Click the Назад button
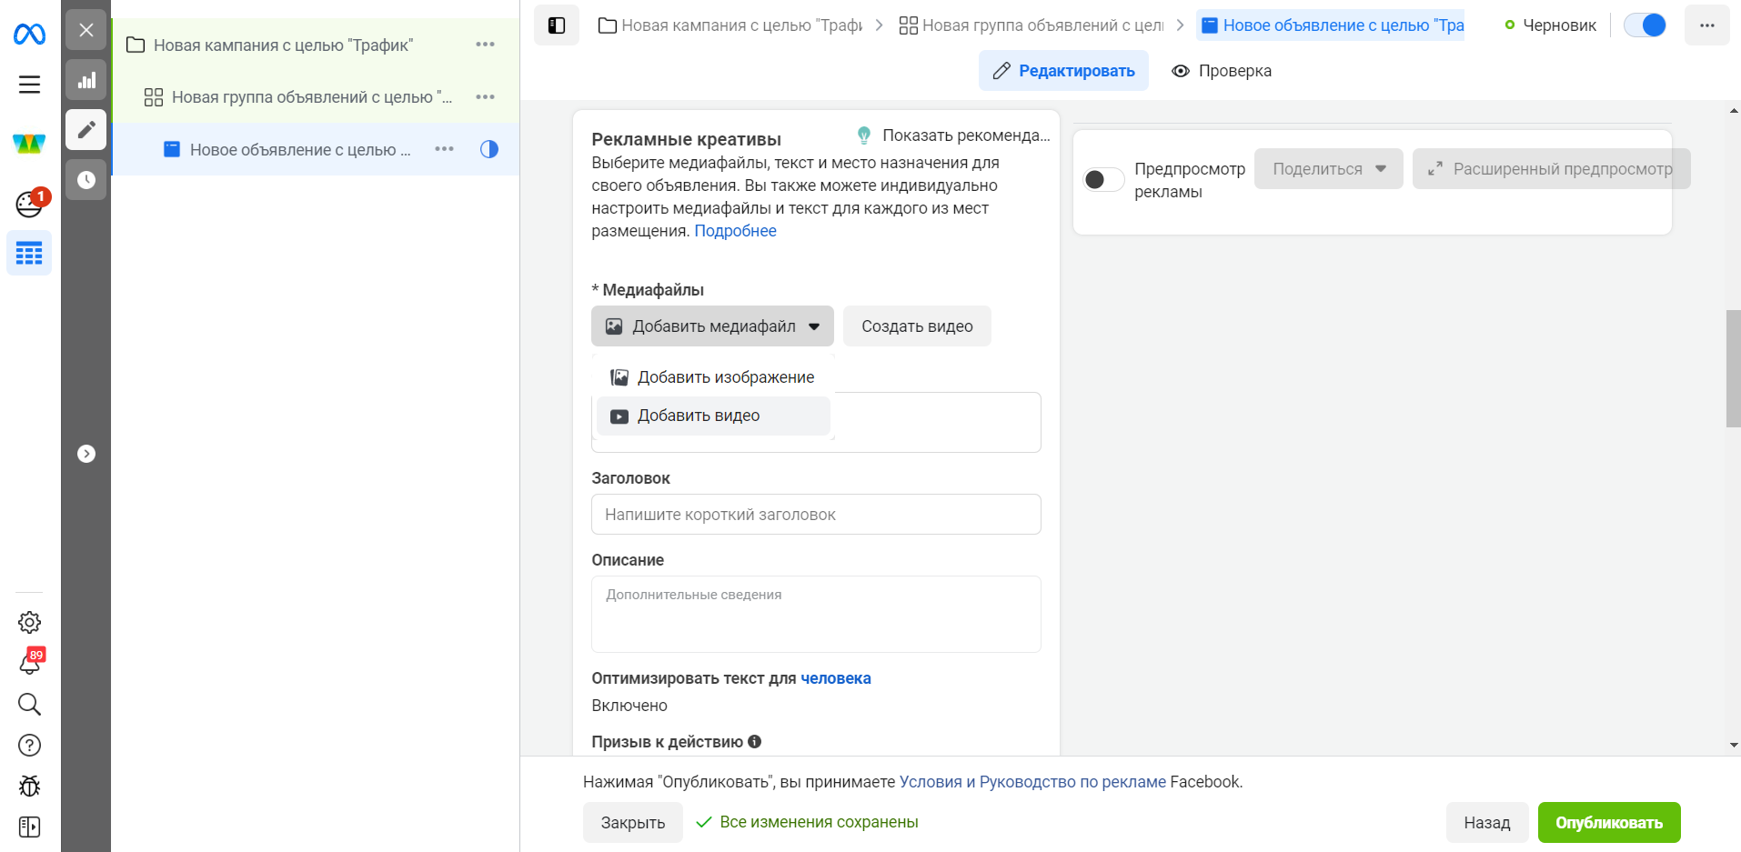 [1486, 823]
